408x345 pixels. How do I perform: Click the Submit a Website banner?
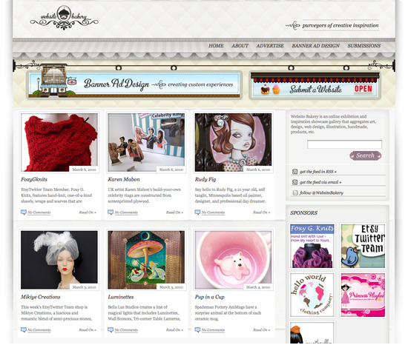coord(315,86)
